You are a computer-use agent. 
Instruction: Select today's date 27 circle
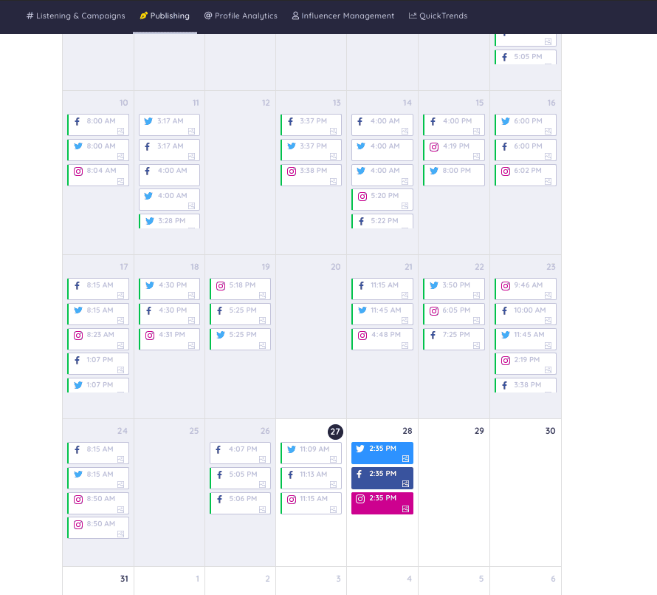[x=335, y=432]
